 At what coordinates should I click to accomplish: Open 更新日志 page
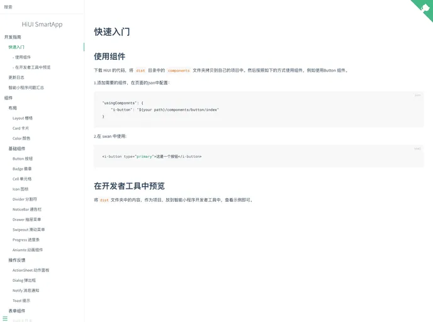pyautogui.click(x=16, y=77)
